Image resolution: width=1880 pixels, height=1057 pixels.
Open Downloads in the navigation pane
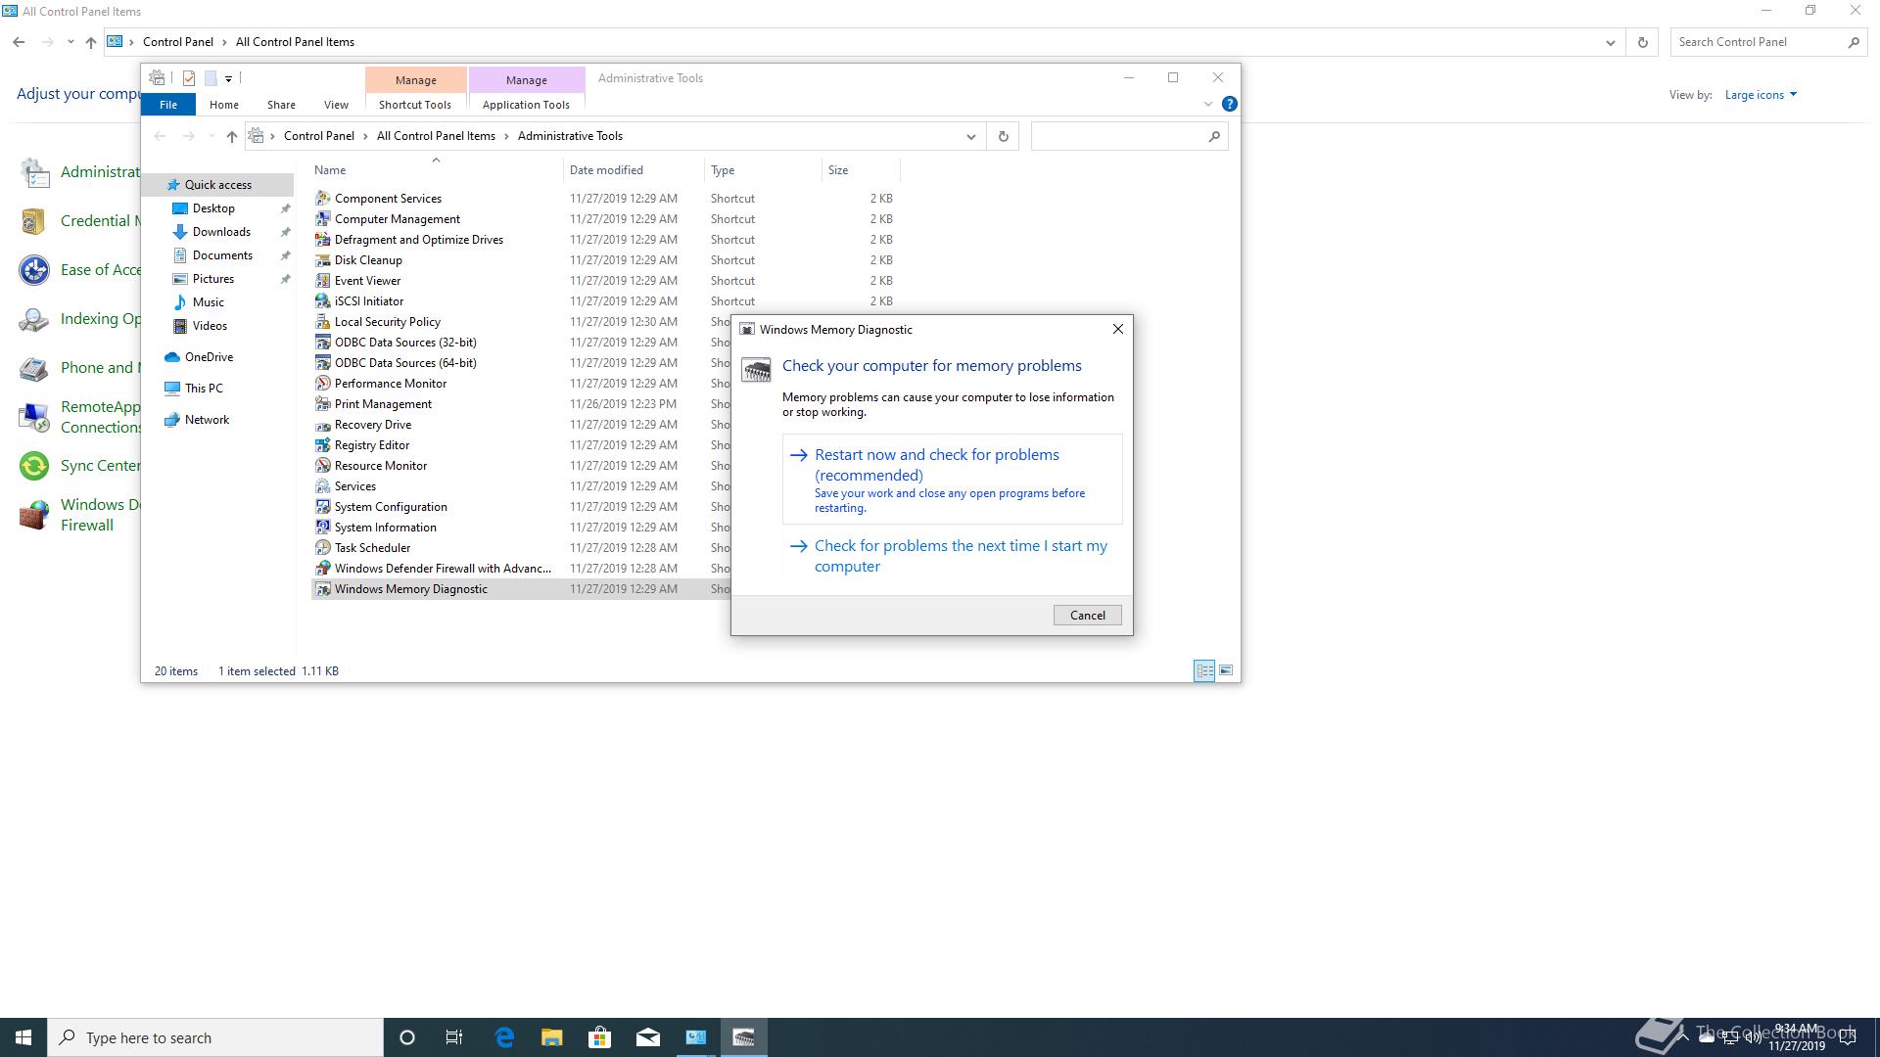pyautogui.click(x=221, y=232)
